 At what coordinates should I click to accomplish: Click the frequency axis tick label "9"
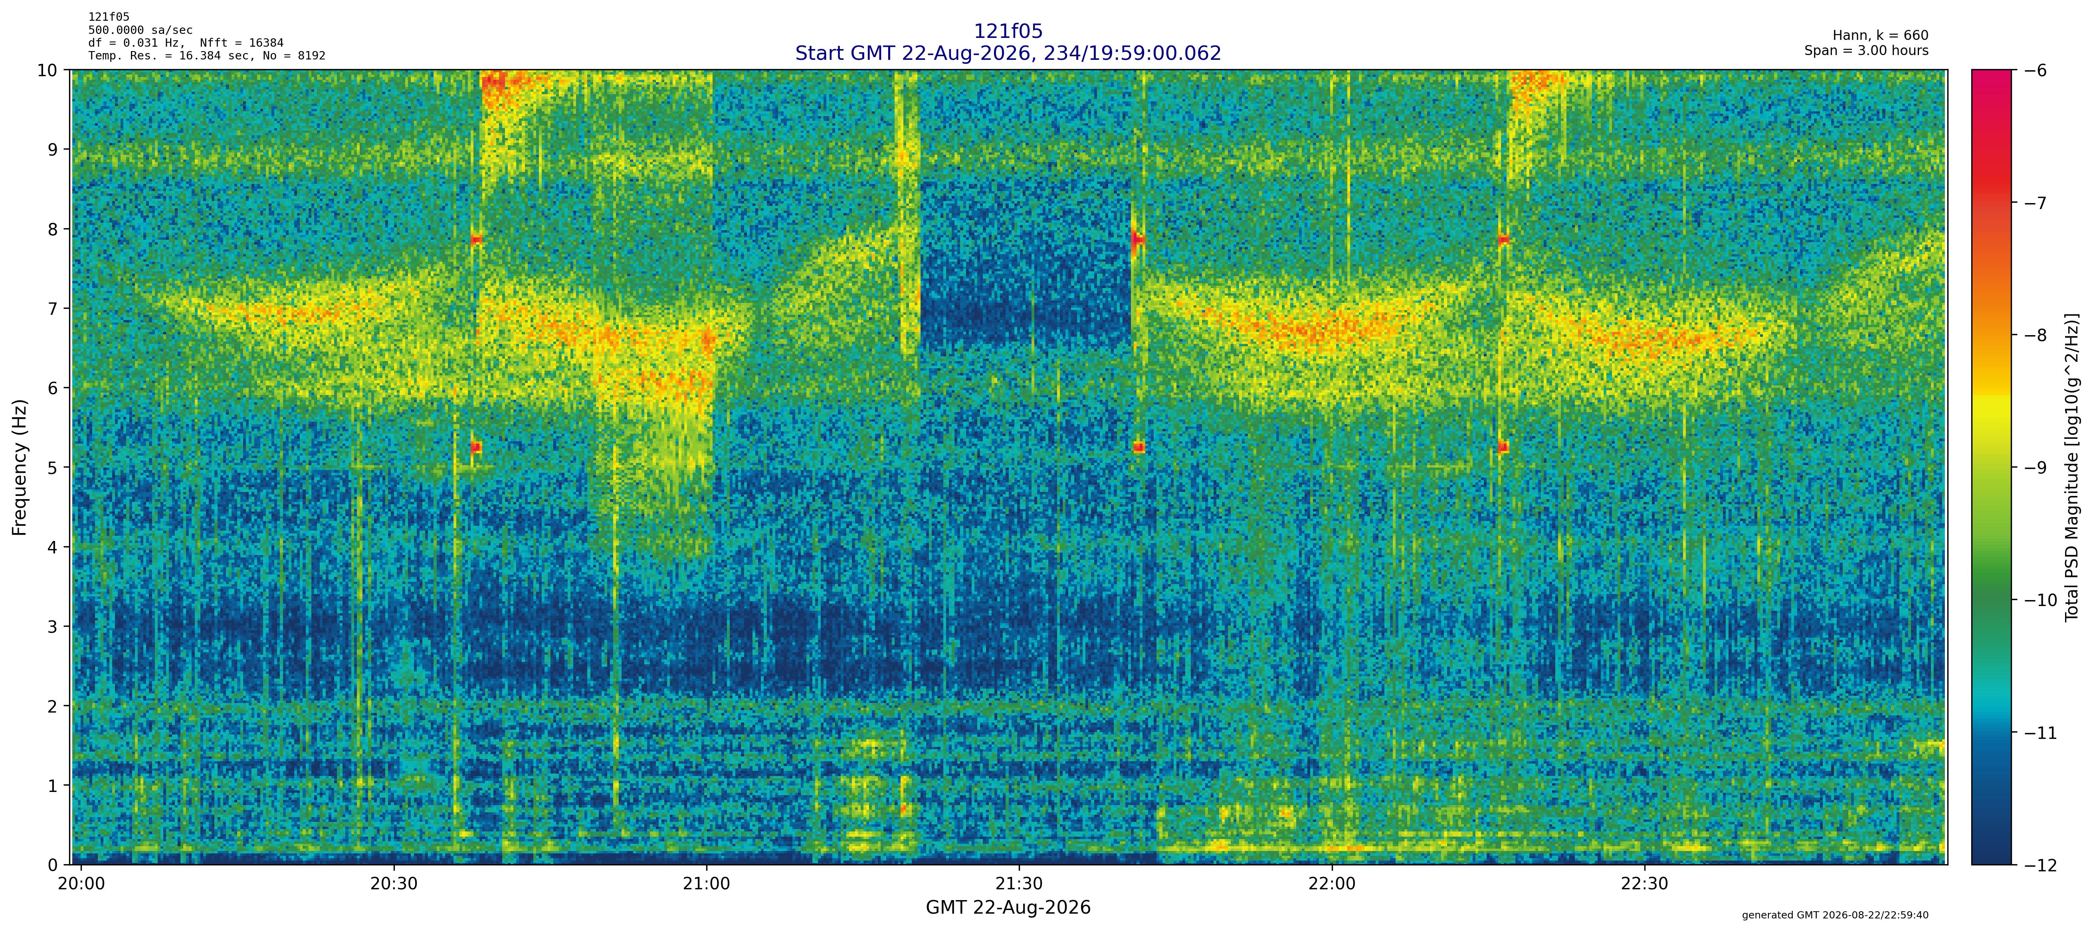pyautogui.click(x=53, y=150)
